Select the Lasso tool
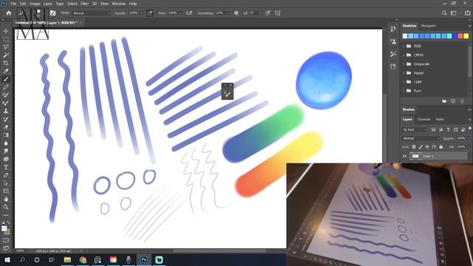 pyautogui.click(x=6, y=47)
